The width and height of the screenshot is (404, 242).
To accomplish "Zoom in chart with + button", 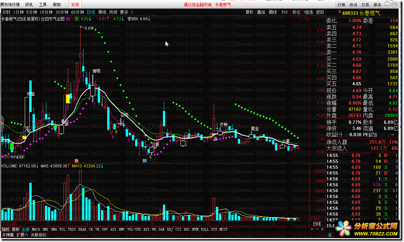I will click(312, 229).
